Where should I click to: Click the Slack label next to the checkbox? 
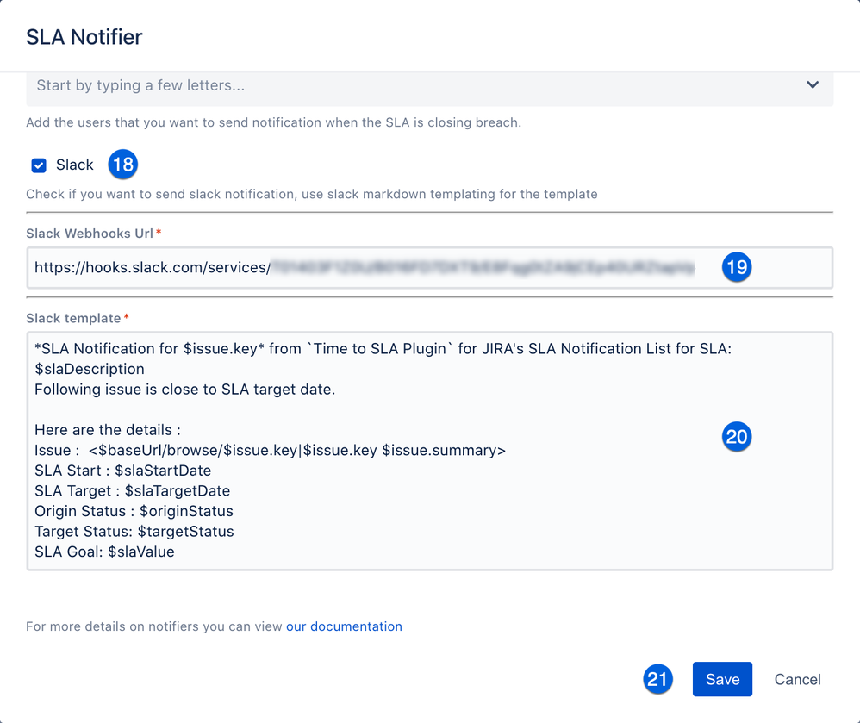(75, 165)
